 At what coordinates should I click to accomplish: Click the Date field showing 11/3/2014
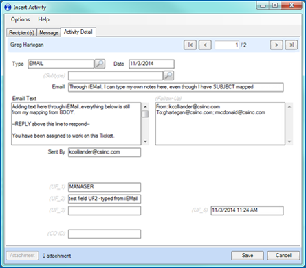point(151,64)
